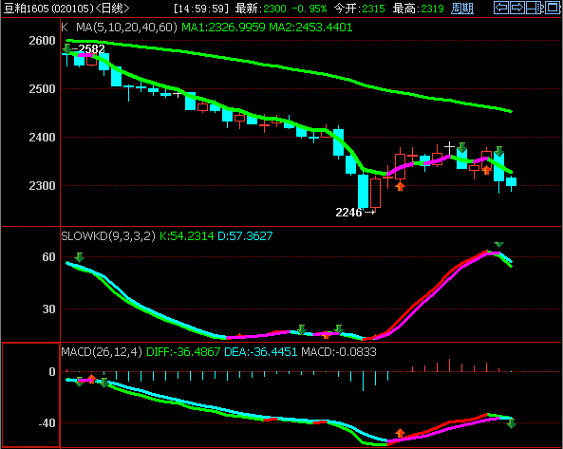Screen dimensions: 563x449
Task: Select the MACD indicator panel axis area
Action: [31, 395]
